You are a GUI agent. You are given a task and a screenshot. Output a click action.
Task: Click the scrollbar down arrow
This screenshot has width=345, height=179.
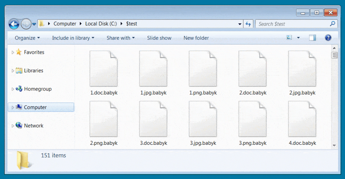(x=334, y=145)
